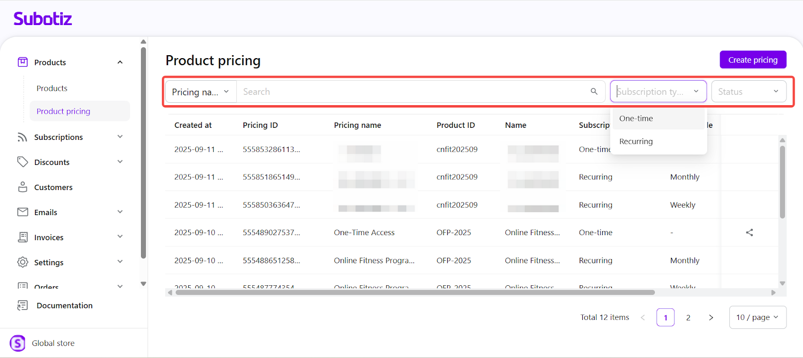Screen dimensions: 803x358
Task: Expand the Subscriptions sidebar section
Action: [120, 137]
